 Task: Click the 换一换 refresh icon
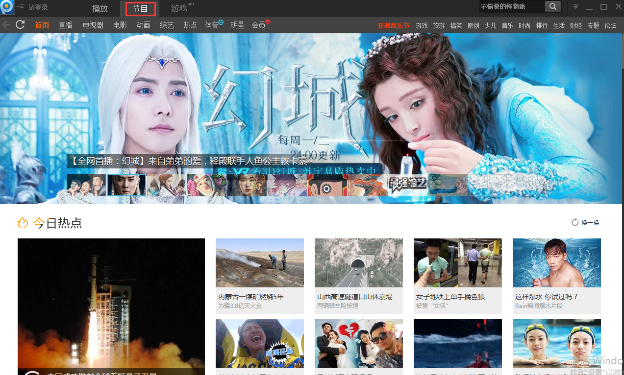(x=575, y=223)
